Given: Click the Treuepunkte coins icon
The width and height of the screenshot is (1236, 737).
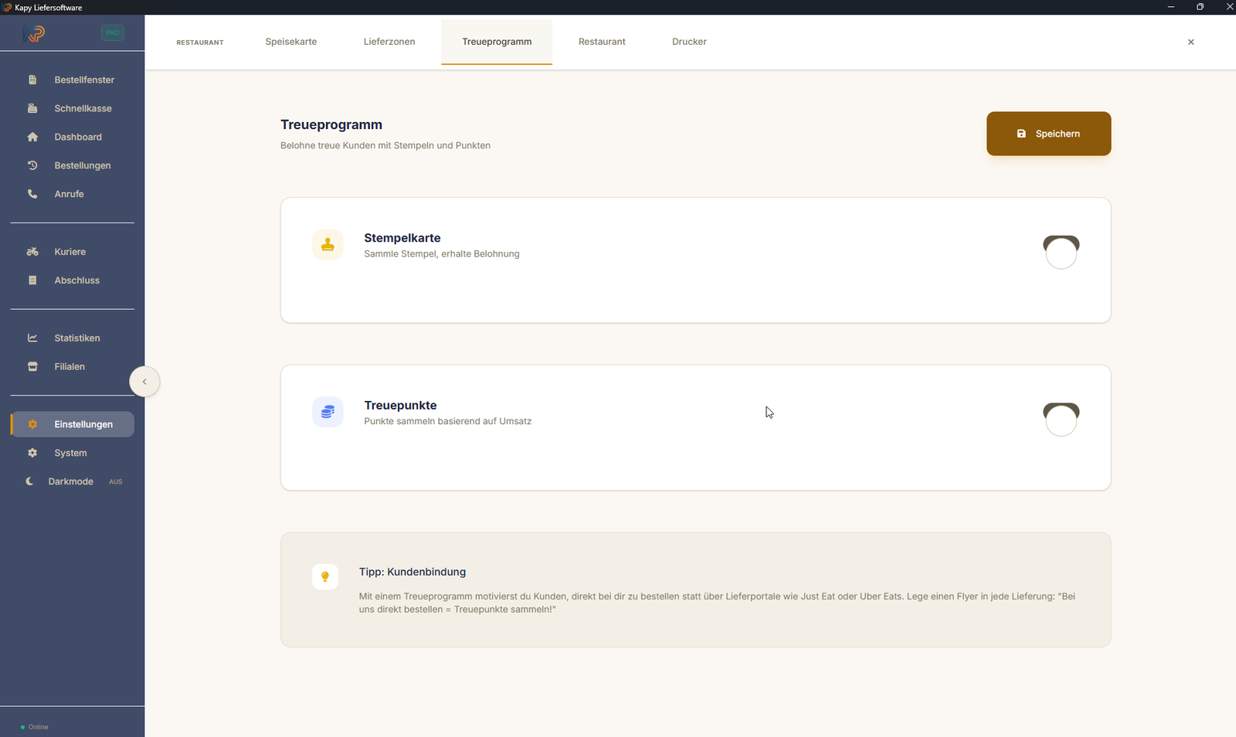Looking at the screenshot, I should point(328,413).
